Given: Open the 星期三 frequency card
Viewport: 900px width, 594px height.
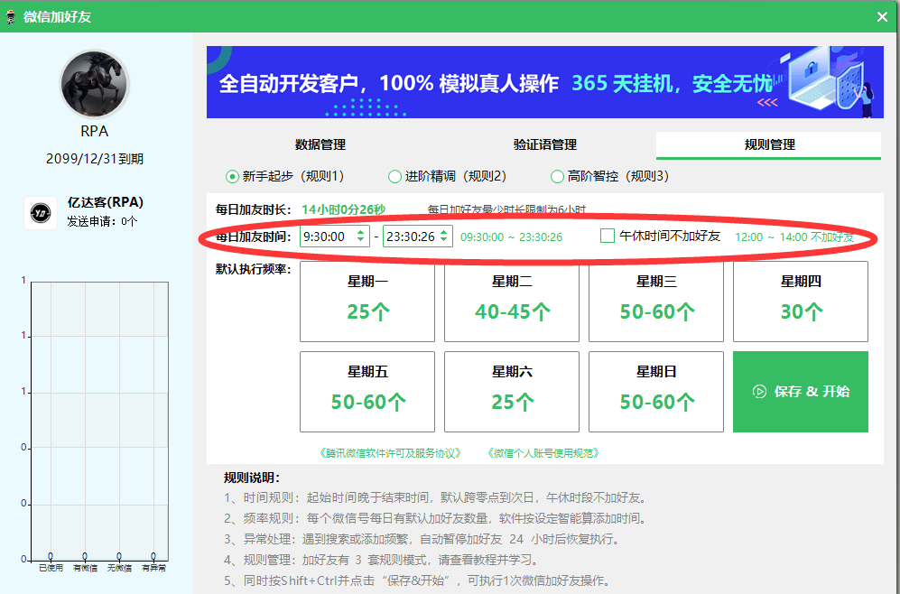Looking at the screenshot, I should pos(656,302).
